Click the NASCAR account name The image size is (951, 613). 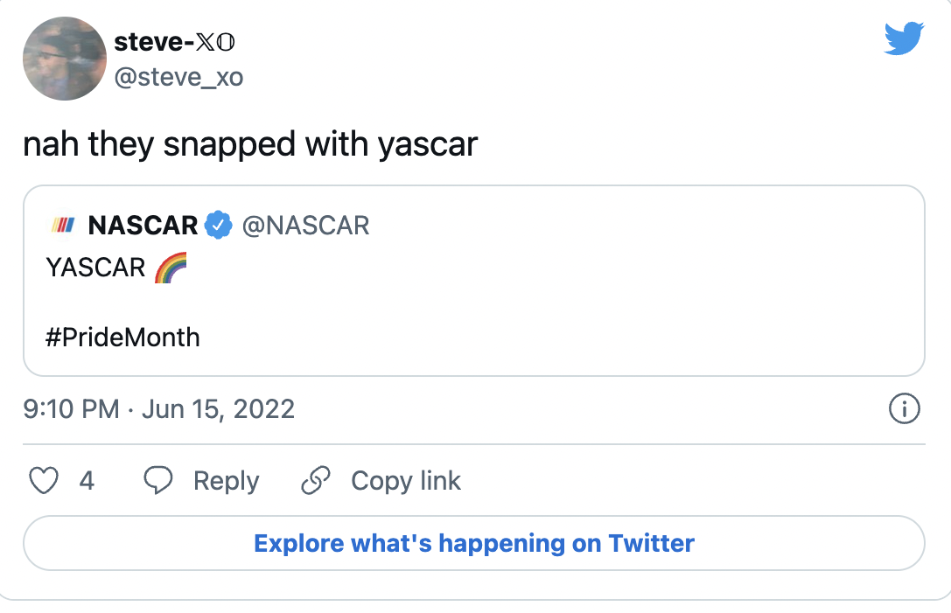[x=143, y=226]
